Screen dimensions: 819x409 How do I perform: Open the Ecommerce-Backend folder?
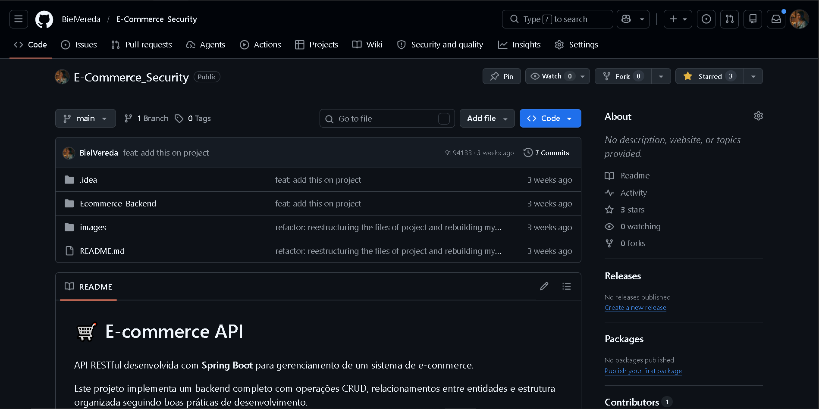click(118, 203)
